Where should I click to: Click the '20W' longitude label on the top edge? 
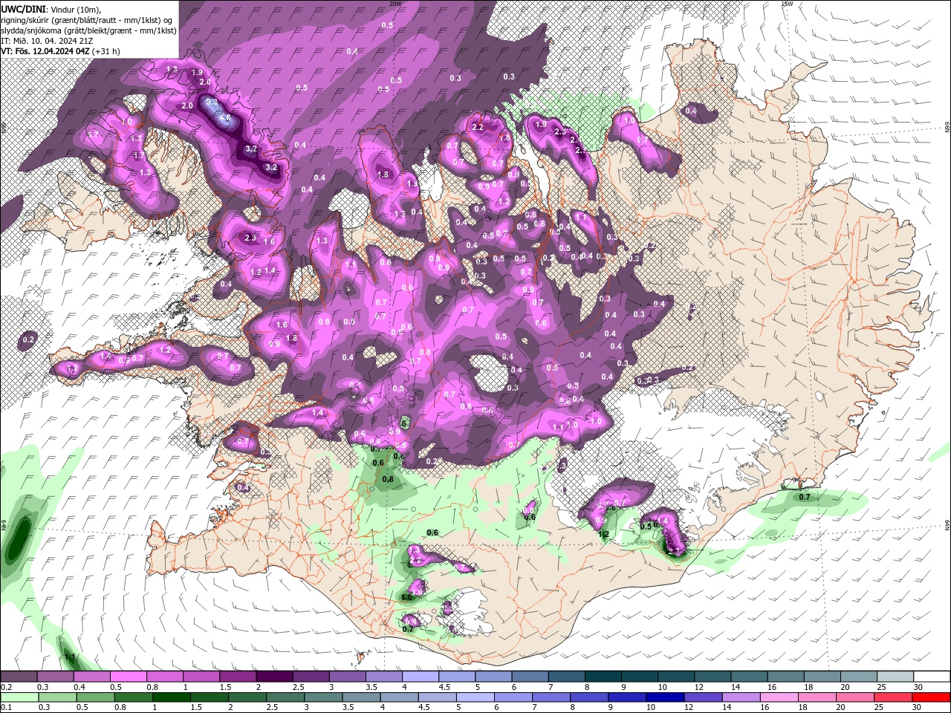point(395,4)
